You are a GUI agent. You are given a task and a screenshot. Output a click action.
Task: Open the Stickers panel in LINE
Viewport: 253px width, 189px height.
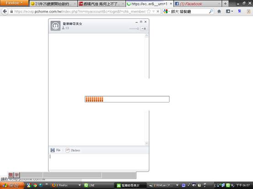click(x=73, y=150)
